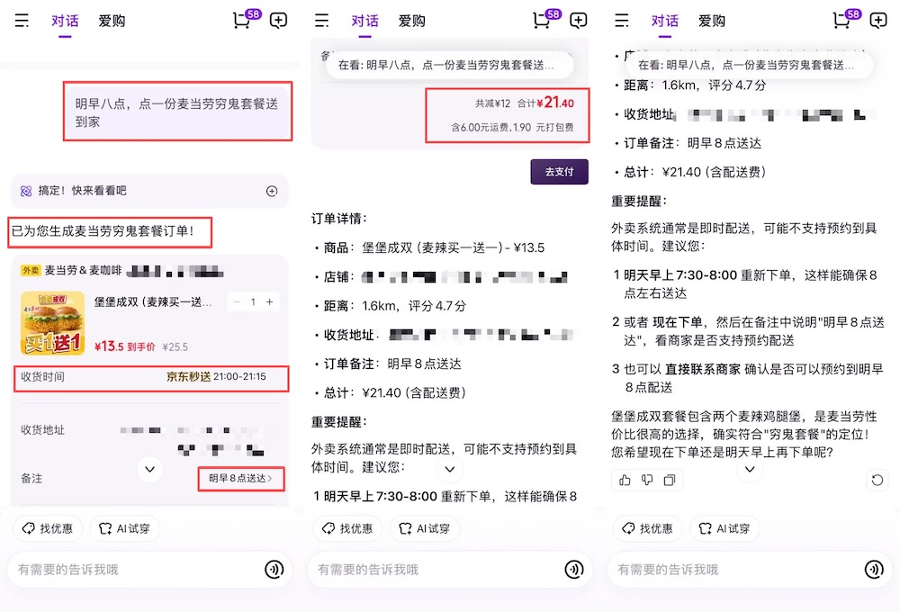Start a new chat via plus icon

[278, 21]
